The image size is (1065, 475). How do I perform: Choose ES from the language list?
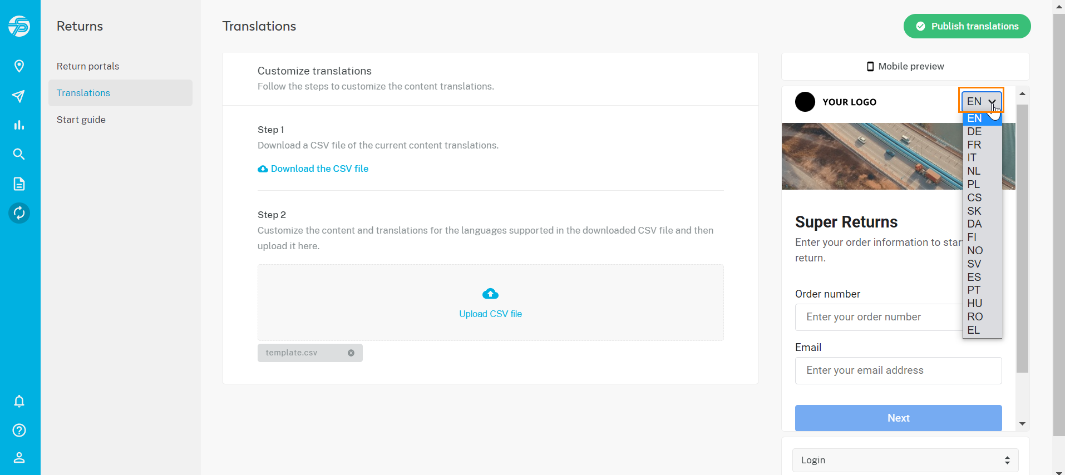tap(983, 278)
